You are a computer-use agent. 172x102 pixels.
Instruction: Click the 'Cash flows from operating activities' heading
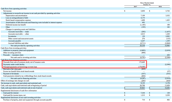click(x=14, y=9)
